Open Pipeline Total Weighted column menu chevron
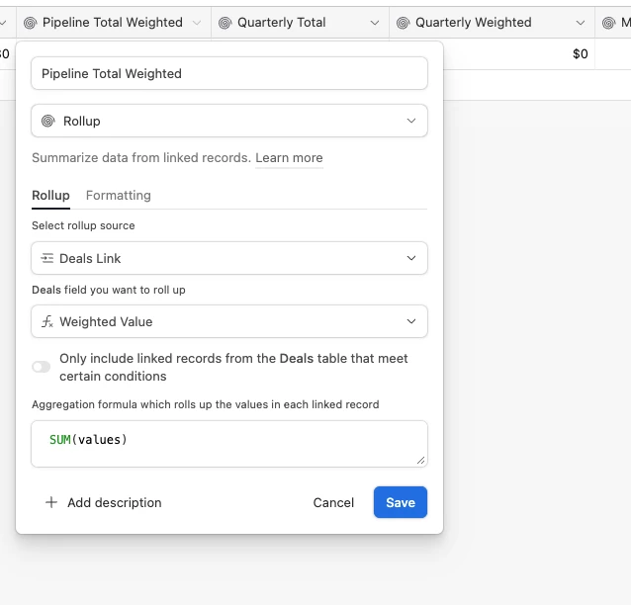Image resolution: width=631 pixels, height=605 pixels. [x=196, y=23]
